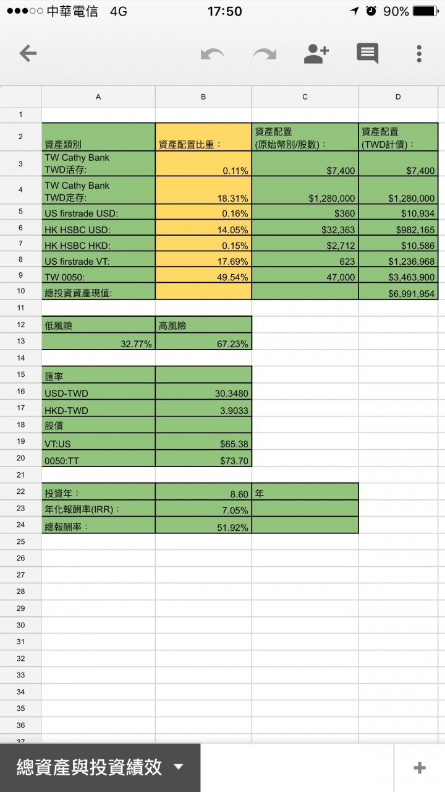The width and height of the screenshot is (445, 792).
Task: Select column D header
Action: tap(398, 97)
